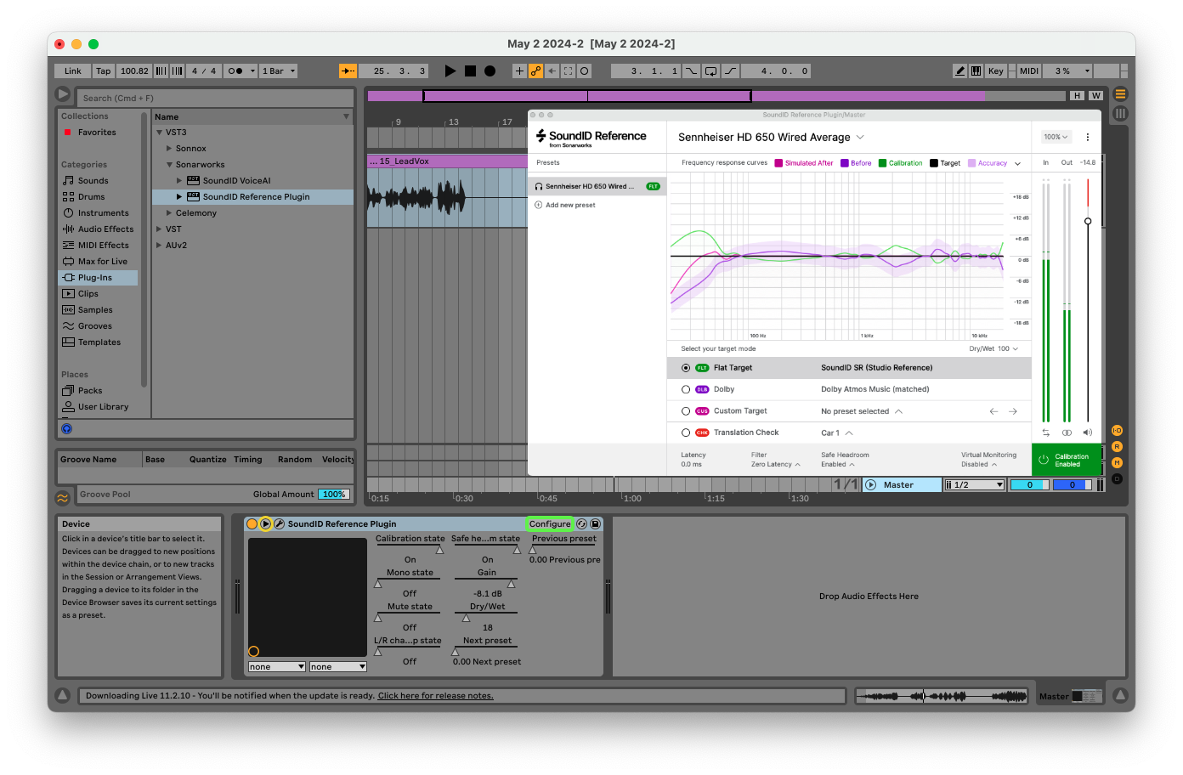Toggle the R returns section button

point(1117,447)
